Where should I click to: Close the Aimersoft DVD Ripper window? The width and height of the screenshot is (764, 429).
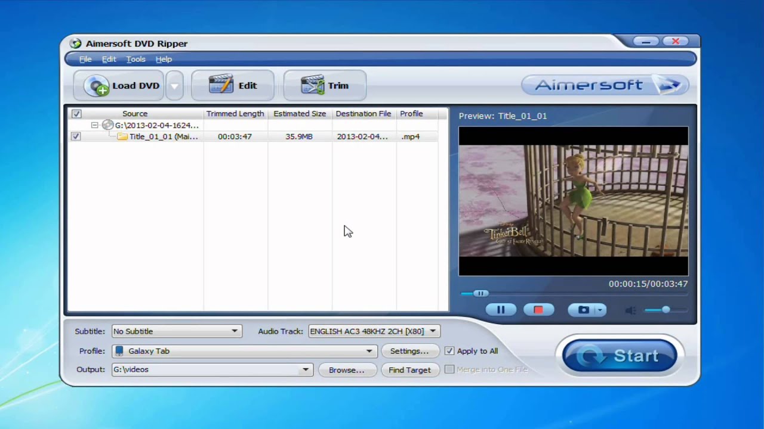[676, 41]
